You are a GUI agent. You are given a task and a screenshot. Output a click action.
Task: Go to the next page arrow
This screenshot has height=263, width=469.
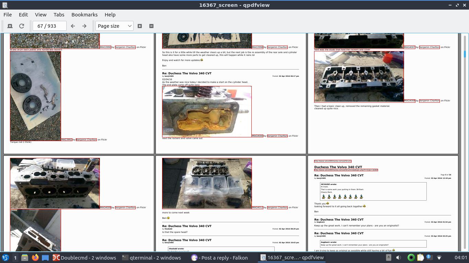click(84, 26)
